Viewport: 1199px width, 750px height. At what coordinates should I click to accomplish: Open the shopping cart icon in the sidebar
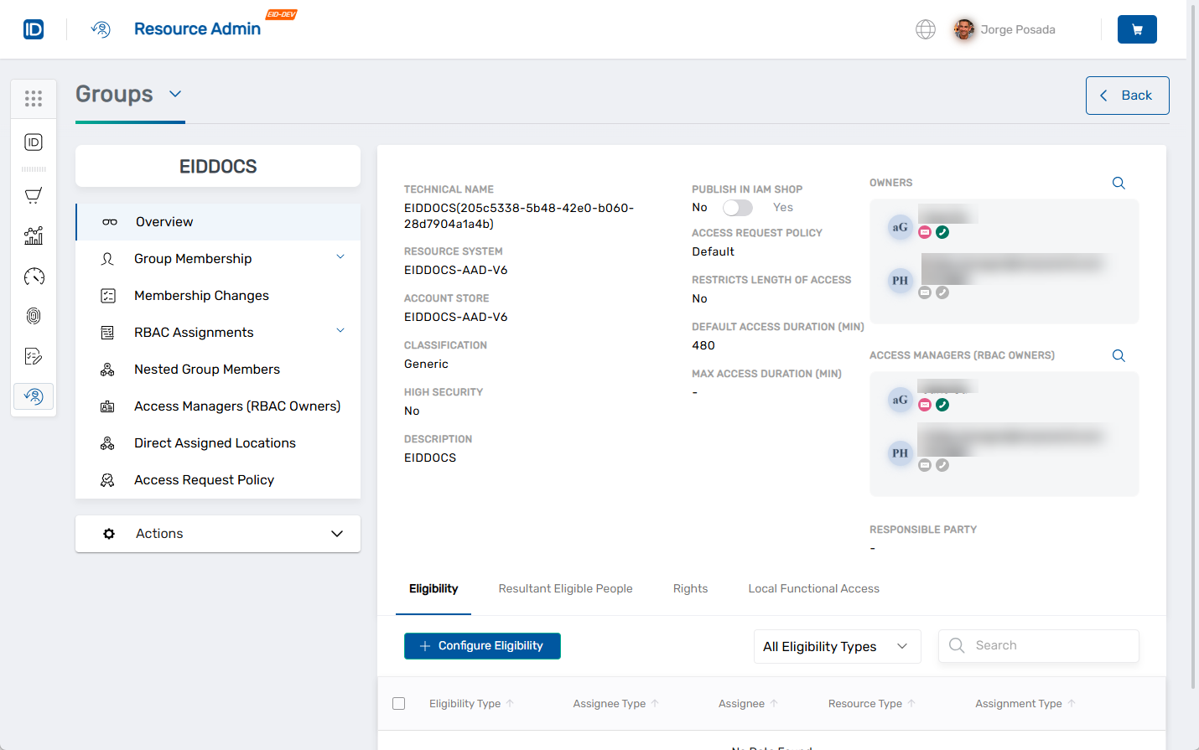tap(34, 195)
